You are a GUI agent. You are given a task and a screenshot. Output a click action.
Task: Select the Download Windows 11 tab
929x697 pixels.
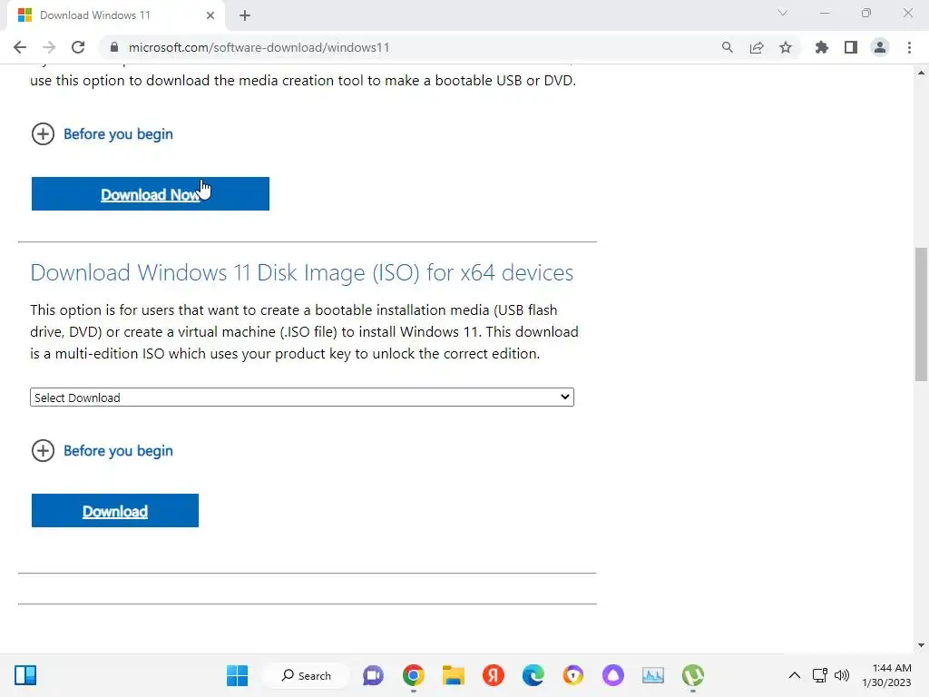(115, 15)
